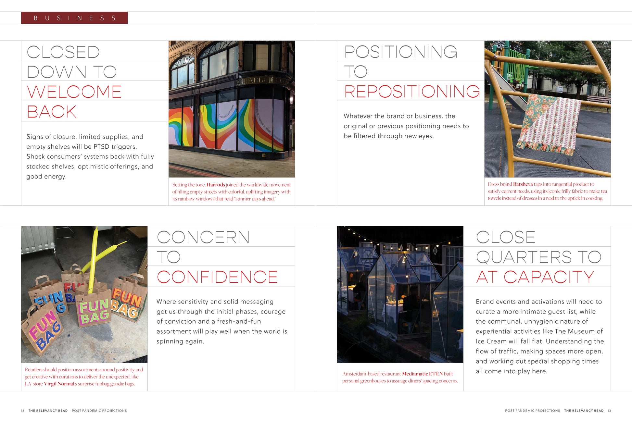Click left footer 'POST PANDEMIC PROJECTIONS' text
The image size is (632, 421).
[x=99, y=411]
